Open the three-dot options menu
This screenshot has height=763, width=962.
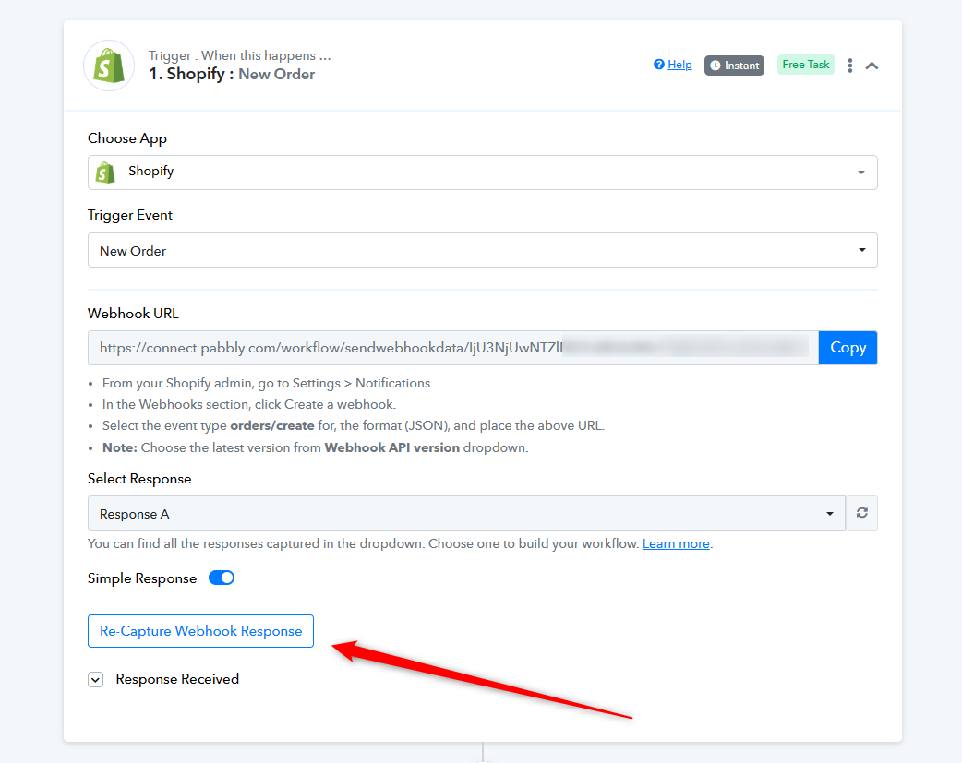point(849,65)
